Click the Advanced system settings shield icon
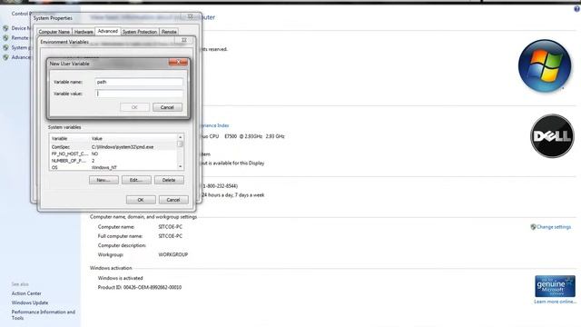581x327 pixels. pyautogui.click(x=5, y=57)
